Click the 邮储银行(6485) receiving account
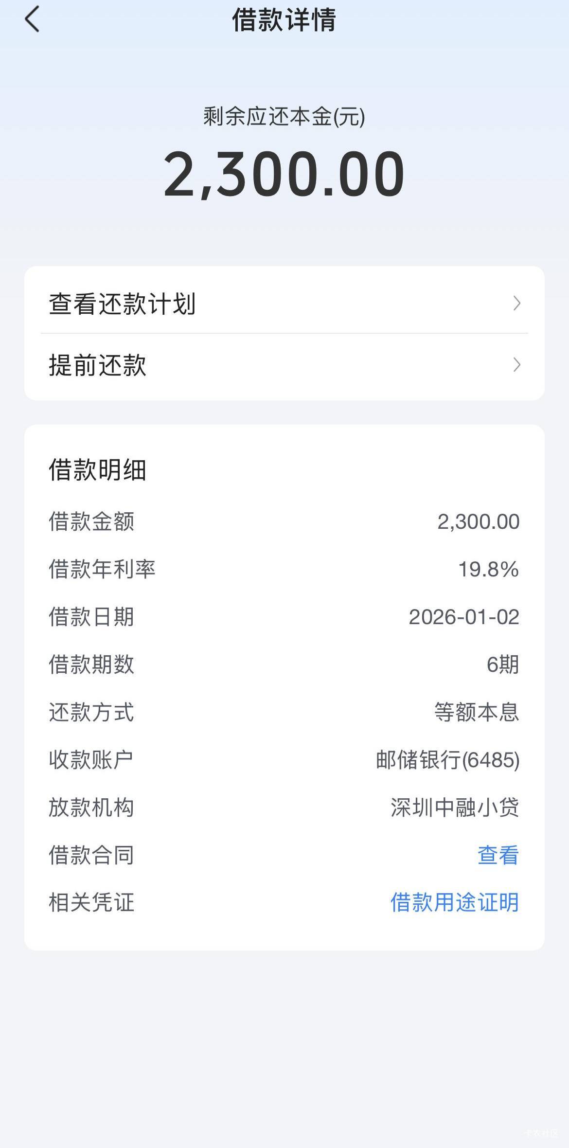The image size is (569, 1148). (x=447, y=760)
